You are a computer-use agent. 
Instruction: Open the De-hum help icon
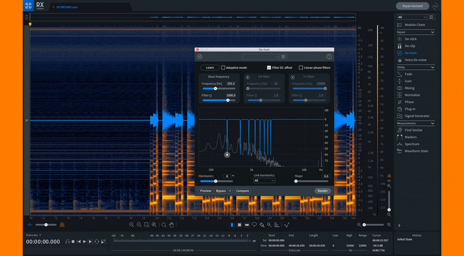[x=329, y=57]
